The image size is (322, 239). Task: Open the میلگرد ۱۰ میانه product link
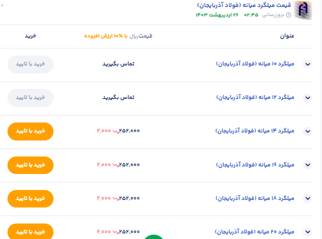pyautogui.click(x=255, y=64)
